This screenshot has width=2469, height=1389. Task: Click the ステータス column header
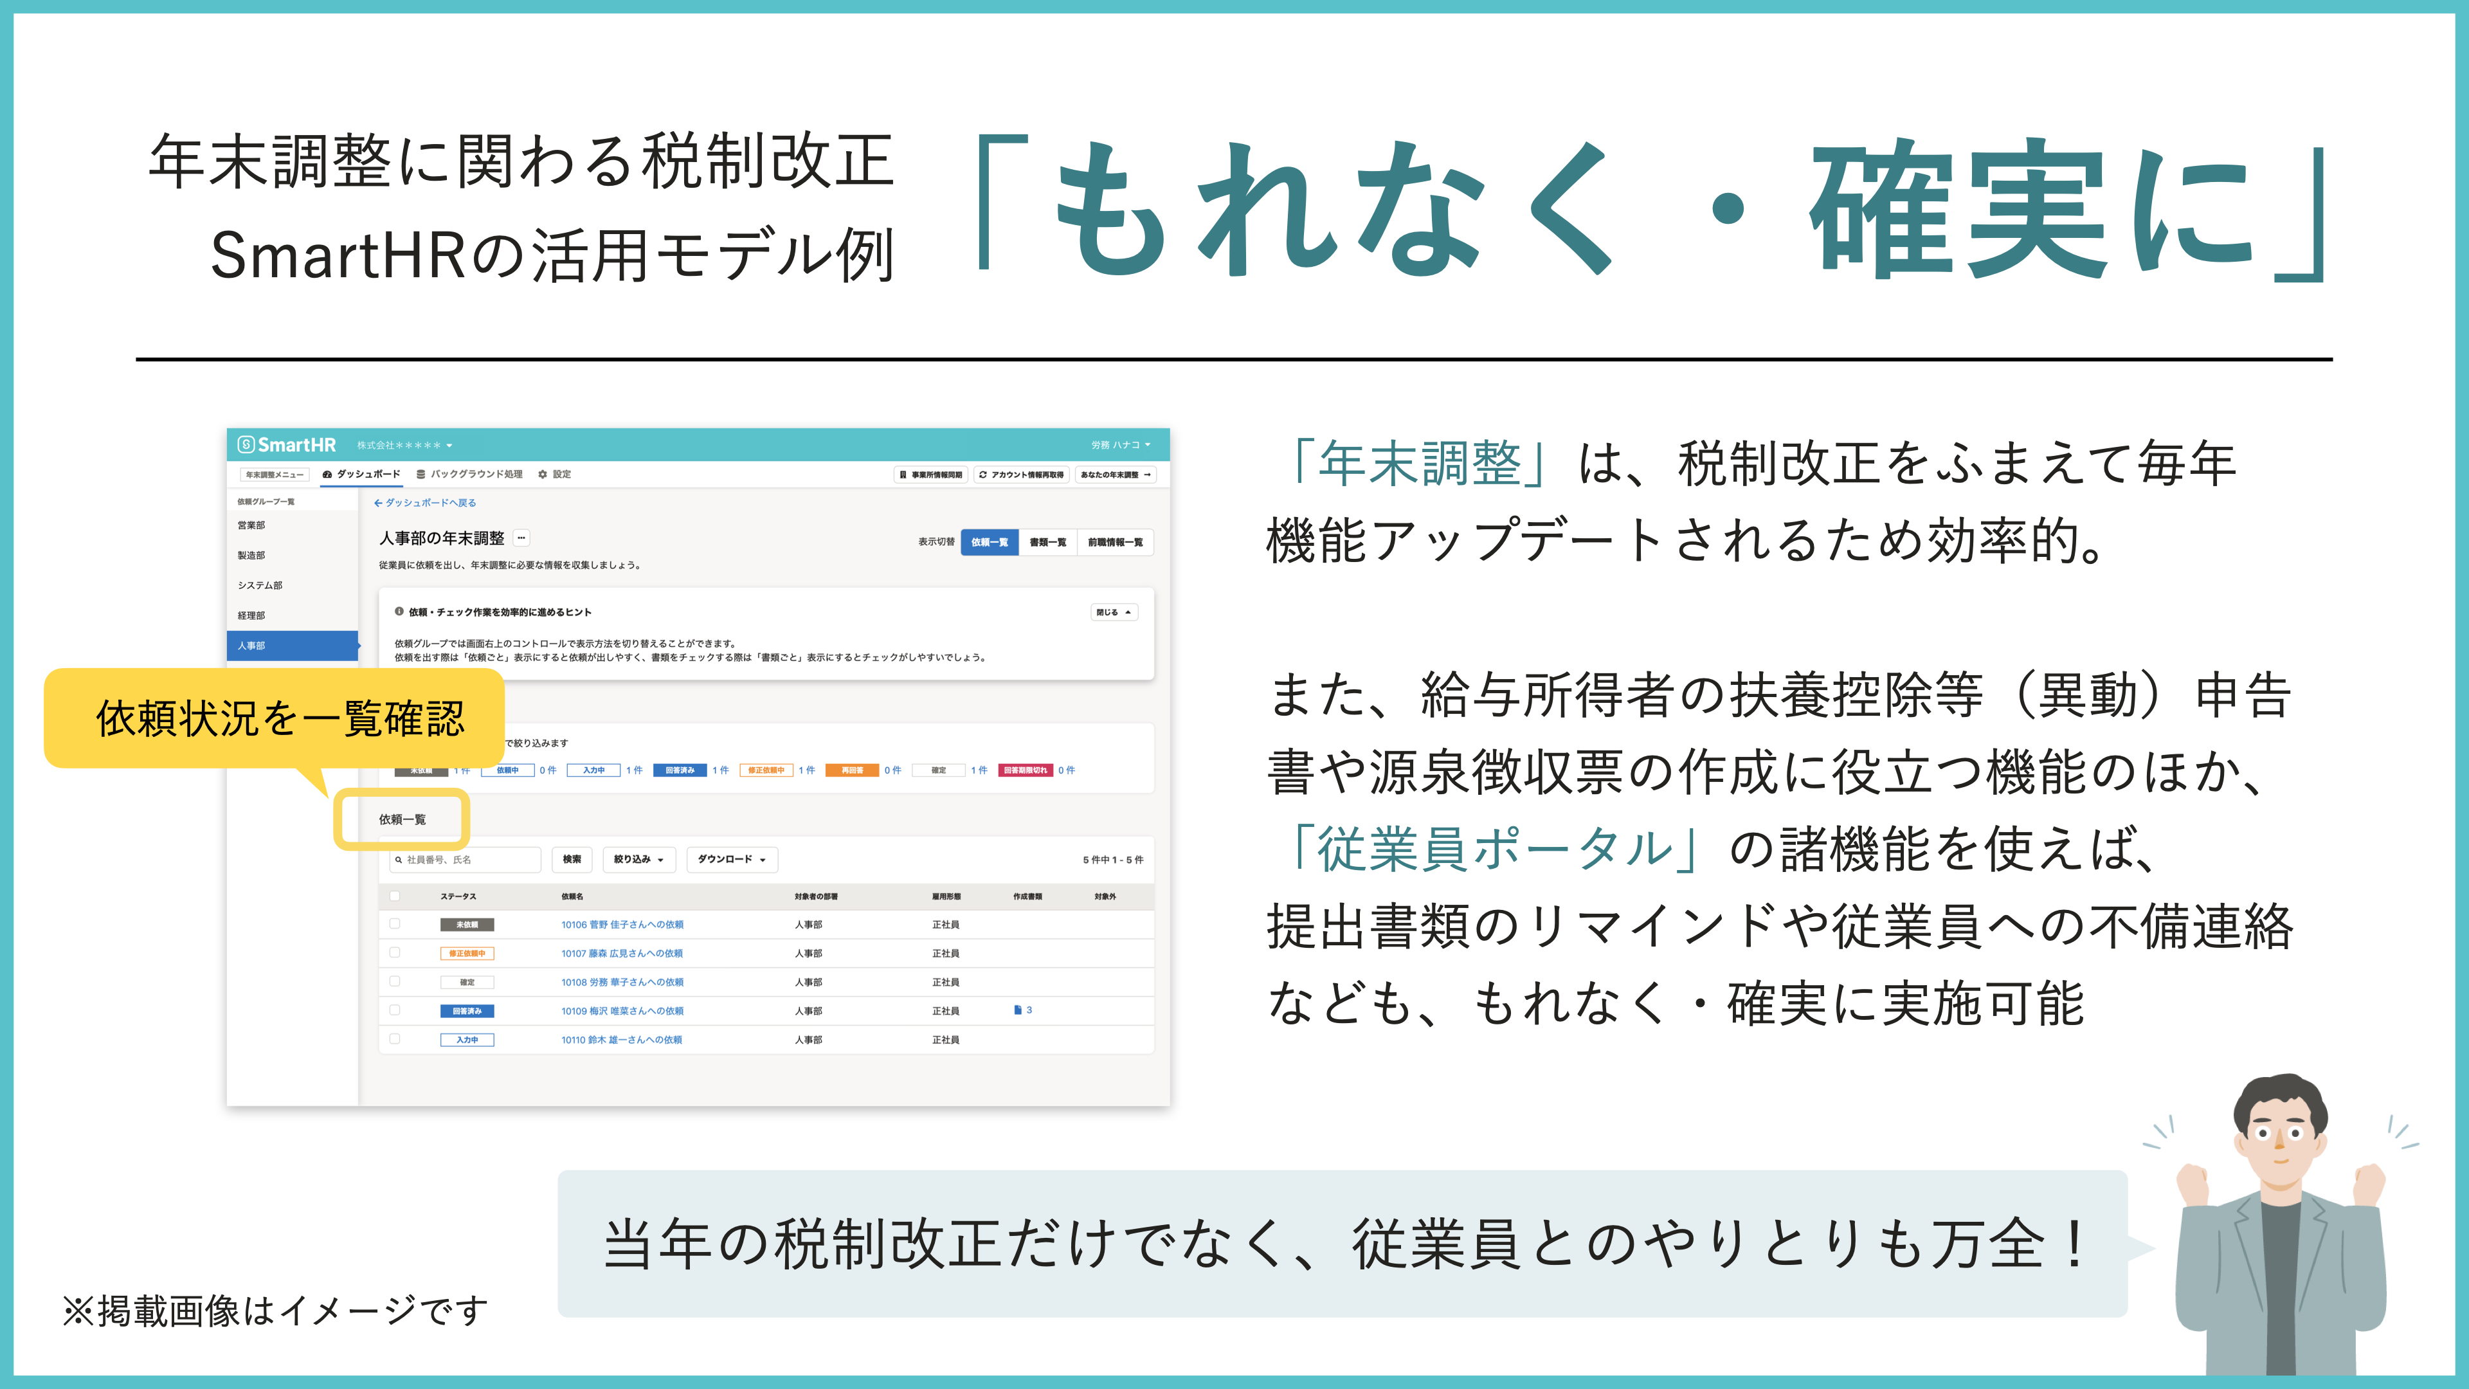coord(458,897)
